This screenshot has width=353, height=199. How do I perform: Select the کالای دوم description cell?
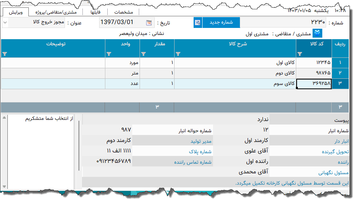point(235,73)
